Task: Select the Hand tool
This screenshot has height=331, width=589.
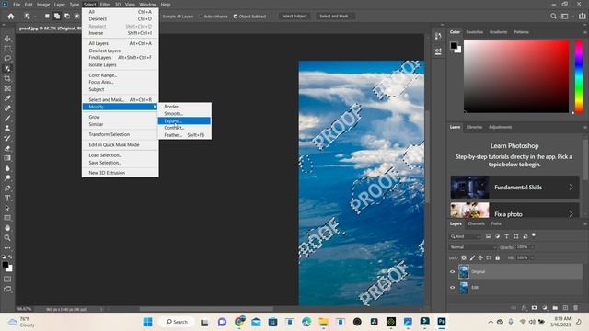Action: [x=7, y=228]
